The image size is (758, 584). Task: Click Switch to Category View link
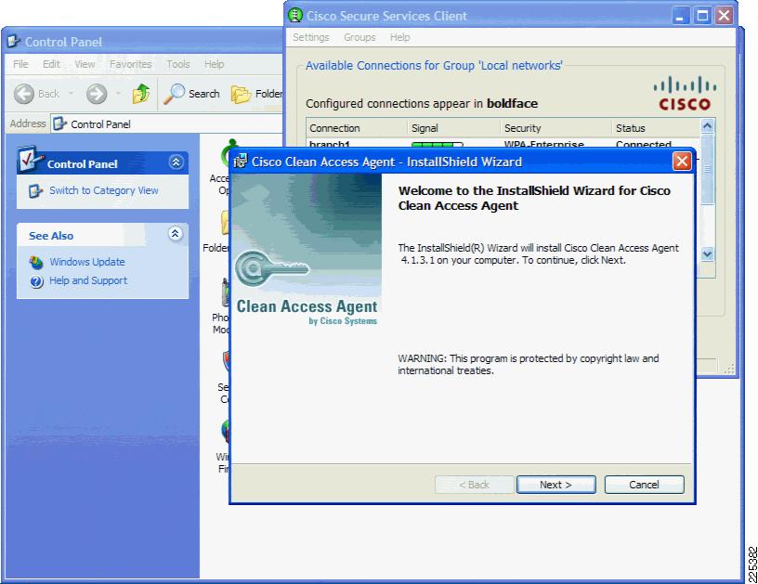[x=103, y=190]
